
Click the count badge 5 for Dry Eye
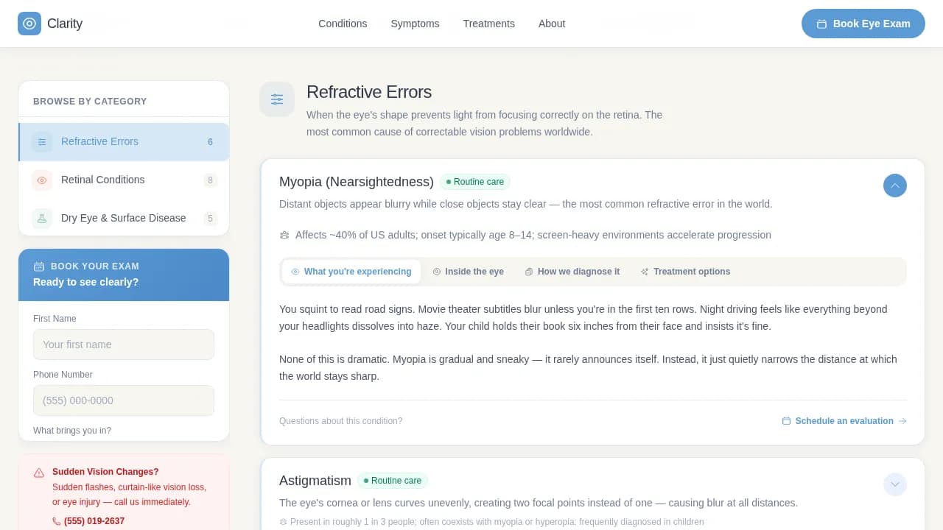[x=210, y=219]
